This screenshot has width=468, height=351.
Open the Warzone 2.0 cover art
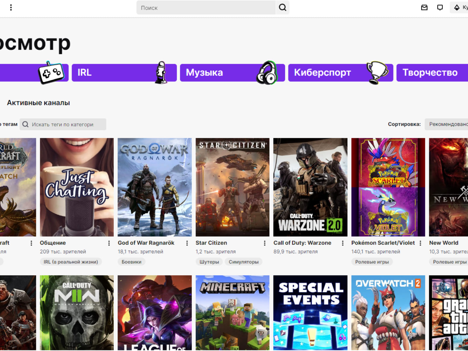[310, 187]
